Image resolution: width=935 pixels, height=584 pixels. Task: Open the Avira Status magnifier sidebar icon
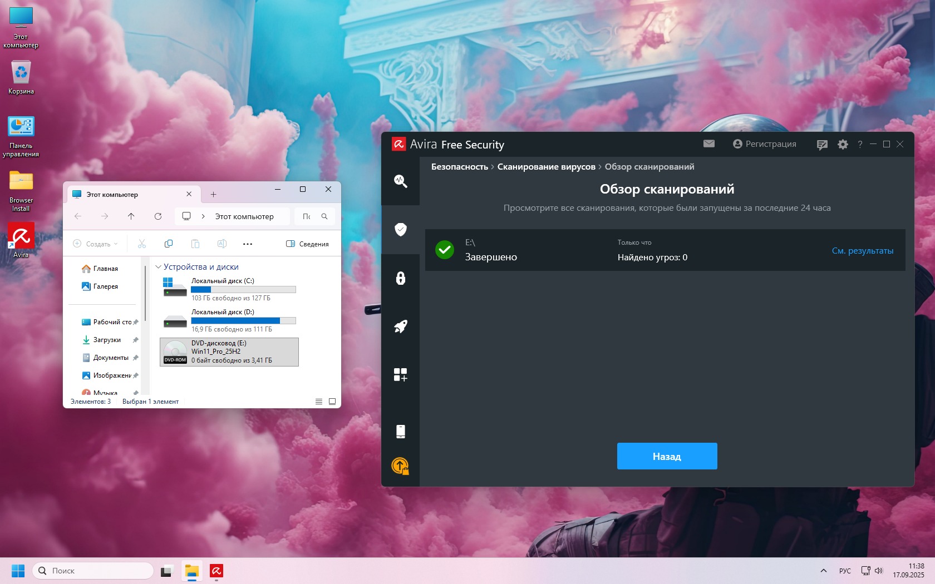tap(401, 181)
